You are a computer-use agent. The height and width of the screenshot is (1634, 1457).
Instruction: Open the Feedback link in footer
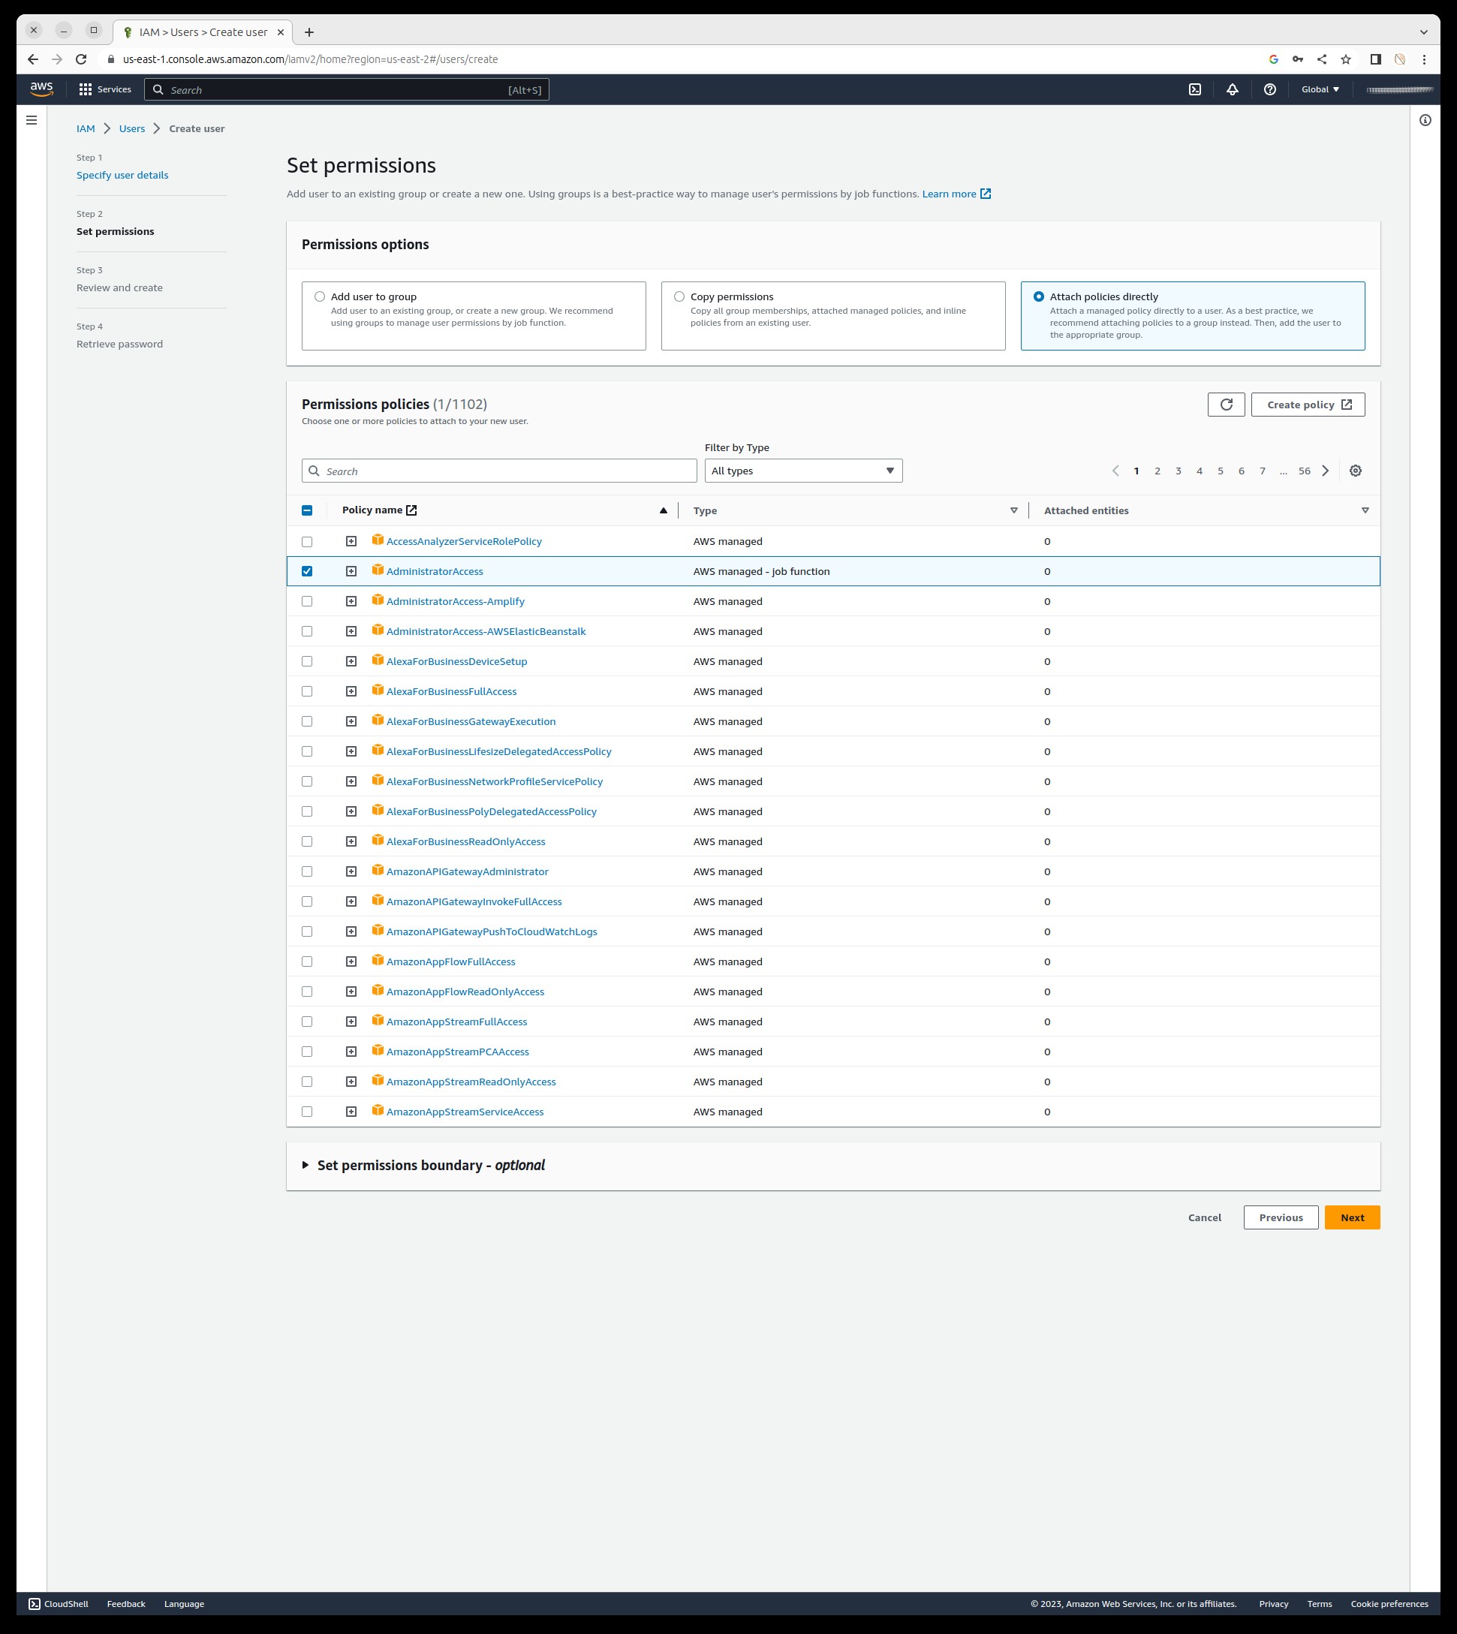(125, 1603)
